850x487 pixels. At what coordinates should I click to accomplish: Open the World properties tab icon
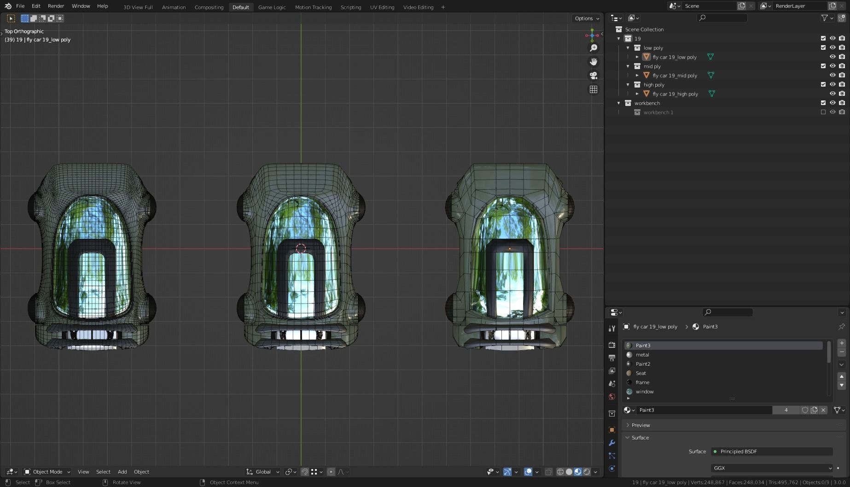coord(612,397)
